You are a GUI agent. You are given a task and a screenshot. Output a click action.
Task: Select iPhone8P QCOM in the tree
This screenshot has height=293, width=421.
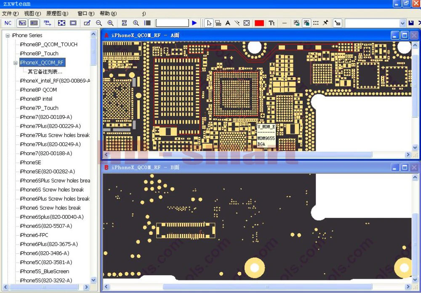tap(38, 90)
